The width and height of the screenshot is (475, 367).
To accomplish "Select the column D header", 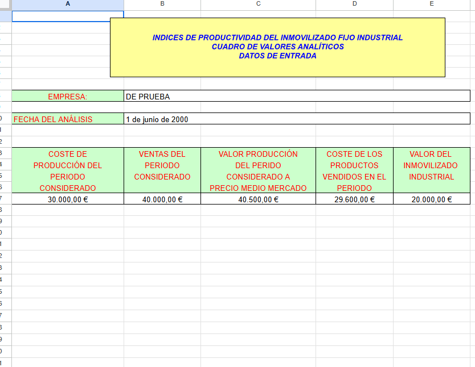I will [354, 5].
